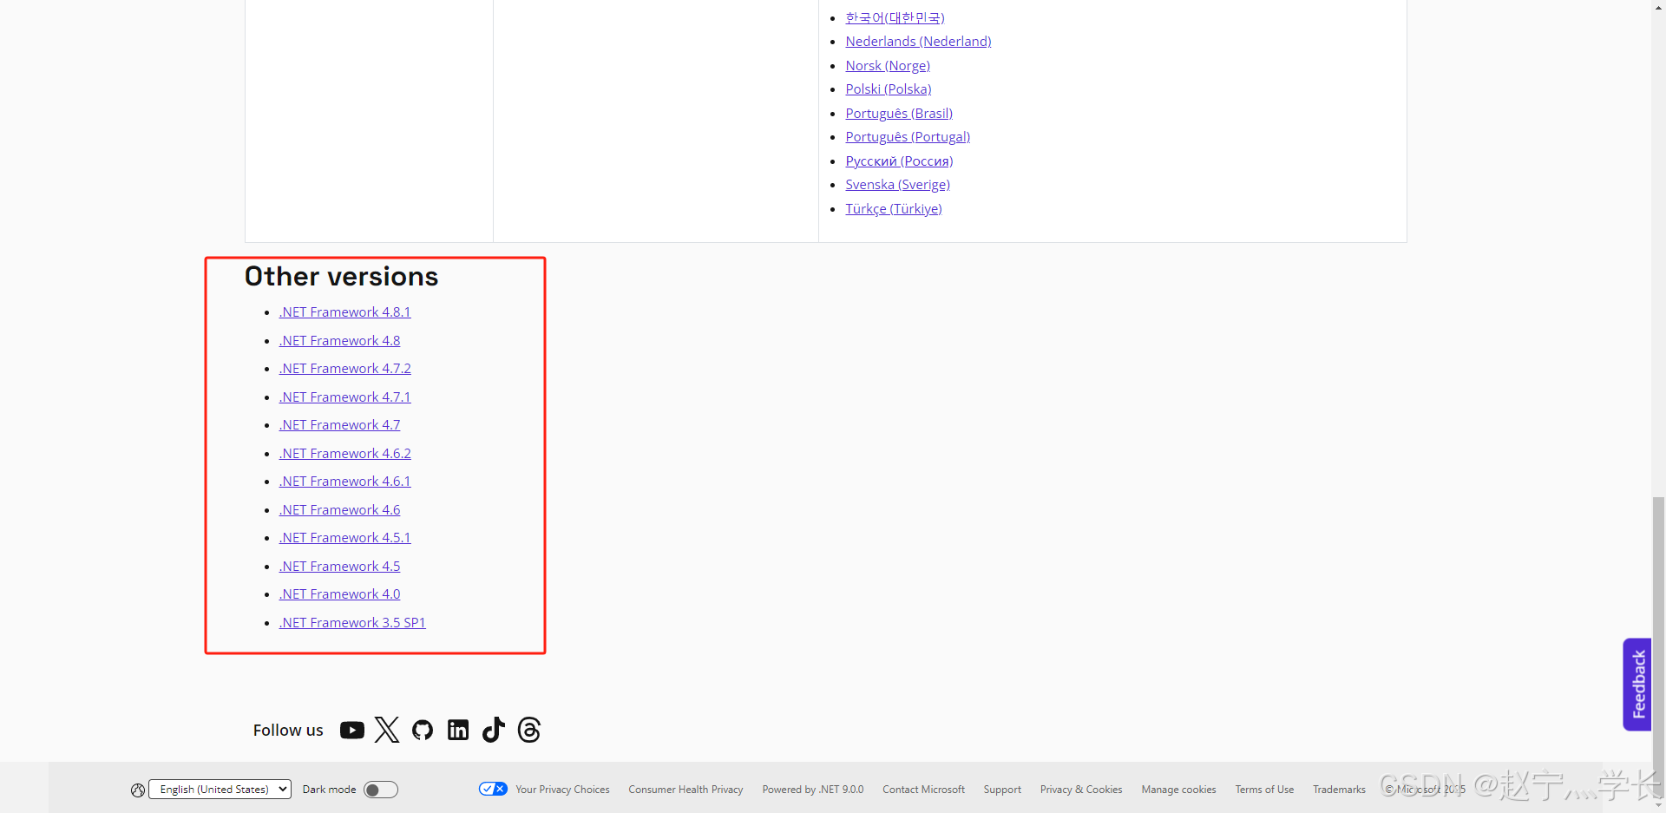1666x813 pixels.
Task: Click the globe icon beside language selector
Action: (138, 790)
